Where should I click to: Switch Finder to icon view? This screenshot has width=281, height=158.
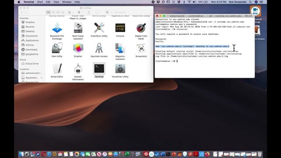pos(48,12)
